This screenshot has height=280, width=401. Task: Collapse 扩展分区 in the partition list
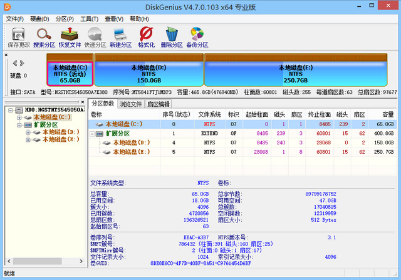coord(93,134)
